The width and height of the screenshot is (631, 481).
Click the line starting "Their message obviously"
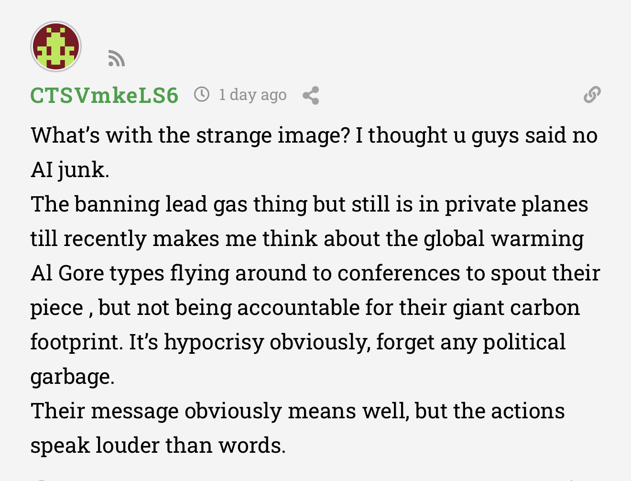(x=297, y=411)
